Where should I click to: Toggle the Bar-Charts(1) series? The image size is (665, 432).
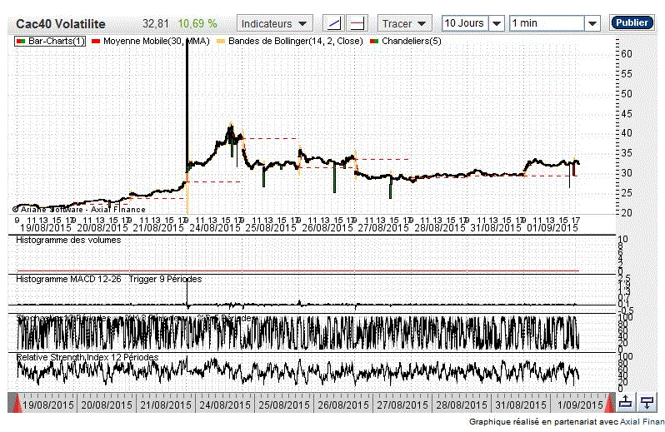(56, 41)
